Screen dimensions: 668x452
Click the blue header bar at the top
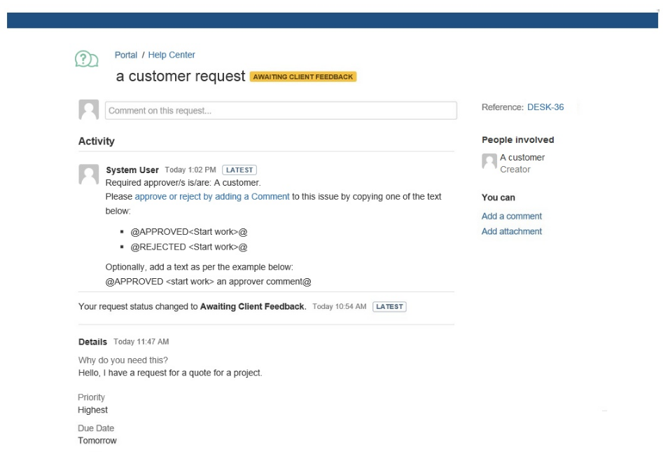tap(333, 20)
